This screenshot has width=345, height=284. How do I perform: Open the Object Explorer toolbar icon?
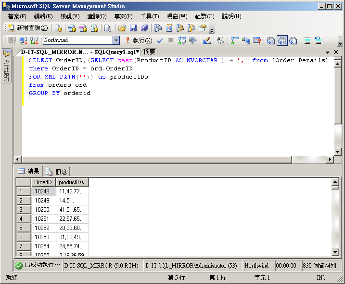pos(180,28)
